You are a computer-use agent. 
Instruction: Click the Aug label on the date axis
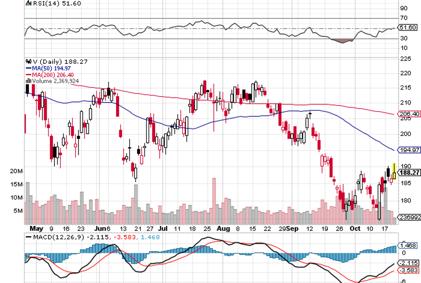pyautogui.click(x=224, y=229)
